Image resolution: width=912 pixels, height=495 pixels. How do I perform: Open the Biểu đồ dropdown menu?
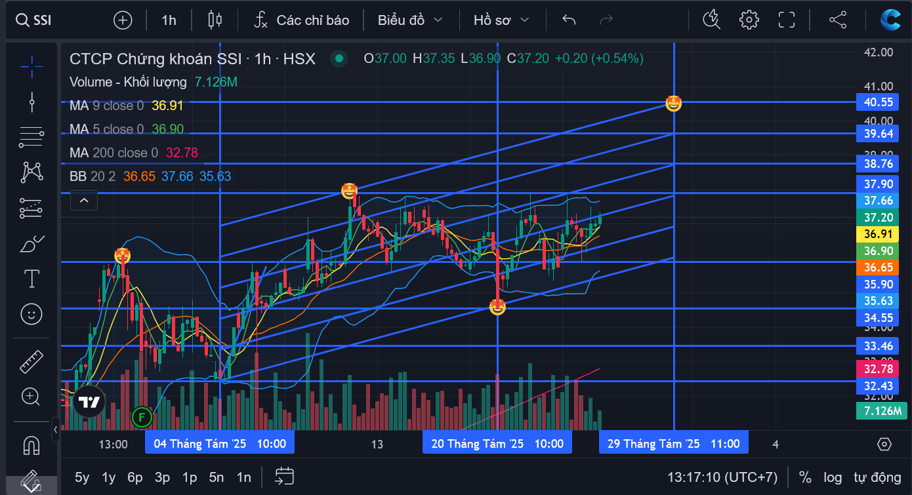410,20
